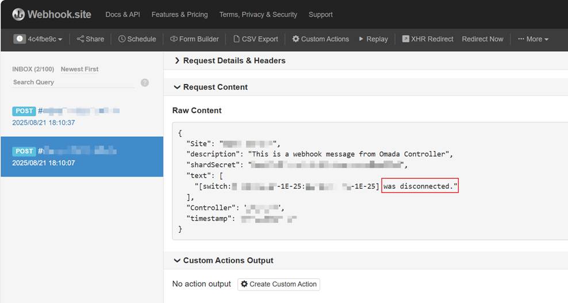
Task: Click the Raw Content heading
Action: [197, 110]
